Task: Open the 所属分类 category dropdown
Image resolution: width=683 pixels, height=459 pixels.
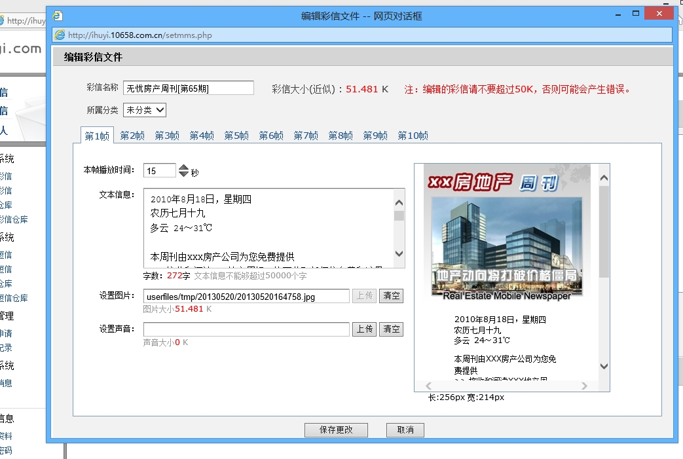Action: point(145,110)
